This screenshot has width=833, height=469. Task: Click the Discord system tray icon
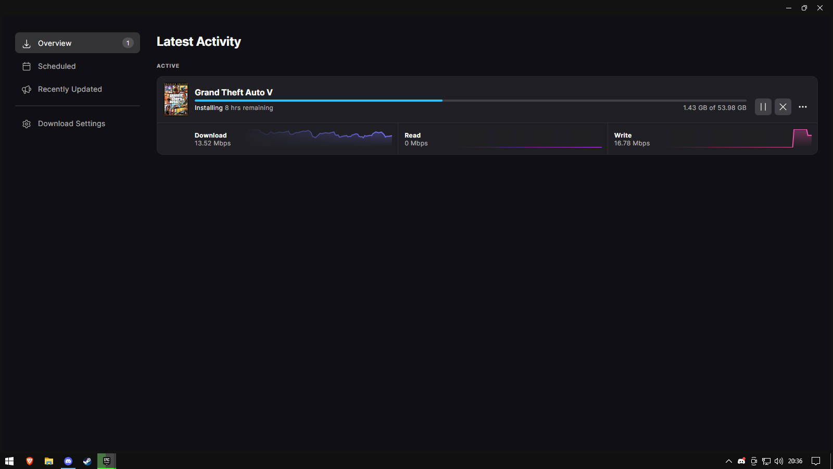tap(741, 461)
